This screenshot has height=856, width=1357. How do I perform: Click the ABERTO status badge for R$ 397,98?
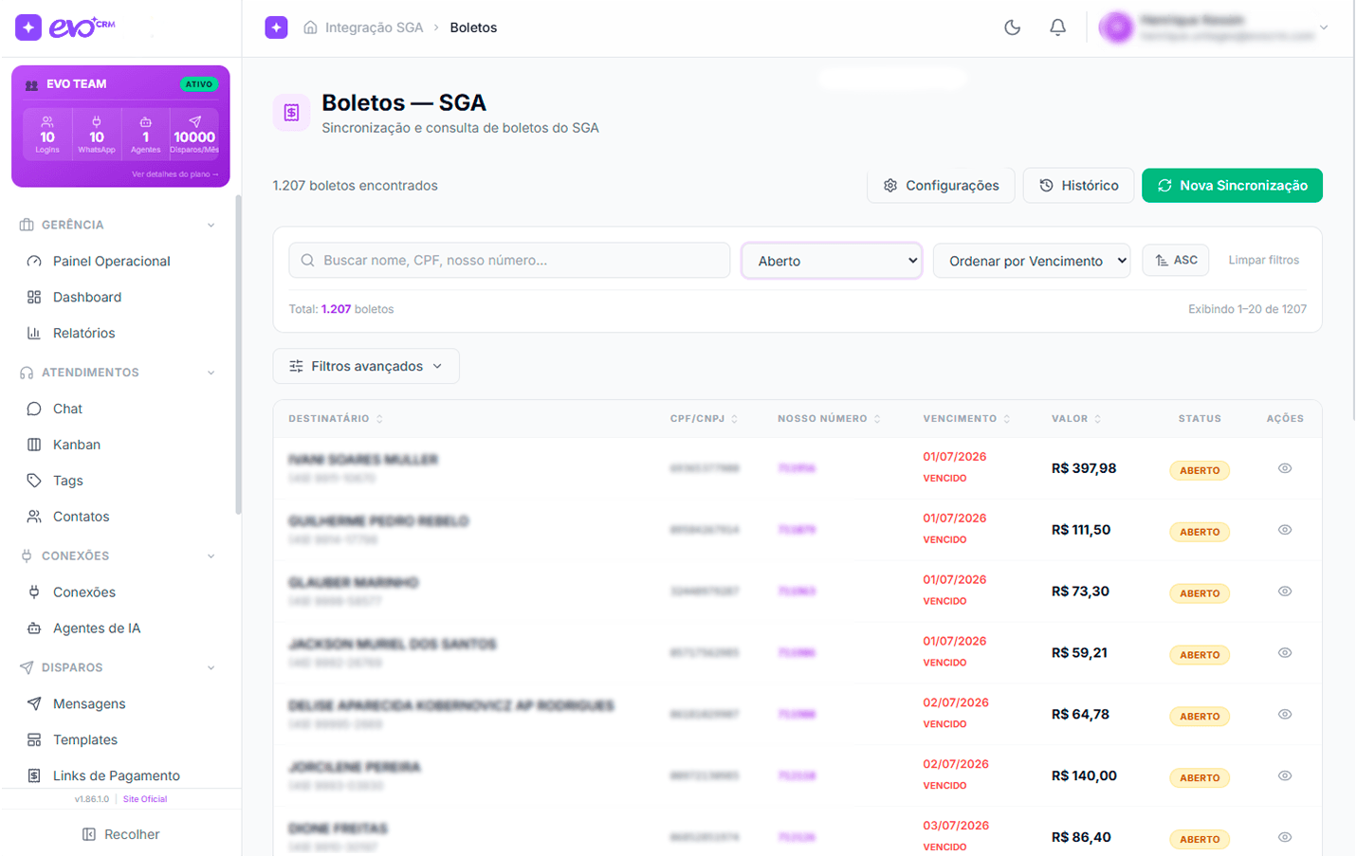coord(1200,470)
